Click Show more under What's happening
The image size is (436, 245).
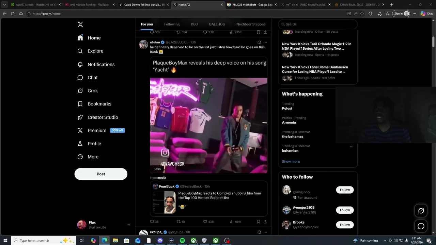[x=291, y=162]
